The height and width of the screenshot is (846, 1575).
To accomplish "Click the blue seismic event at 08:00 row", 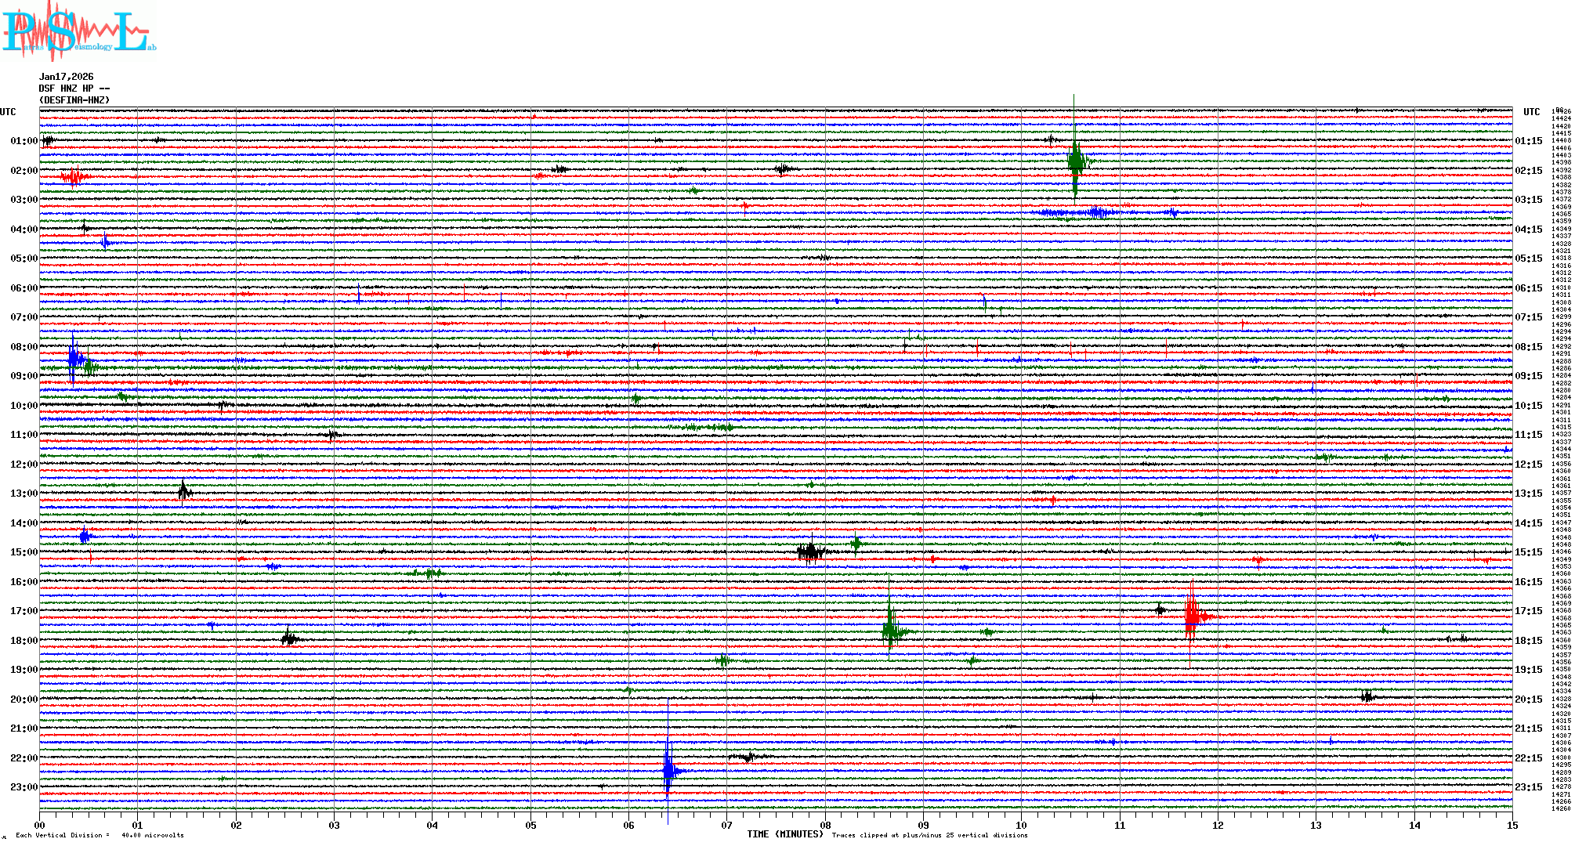I will [x=74, y=359].
